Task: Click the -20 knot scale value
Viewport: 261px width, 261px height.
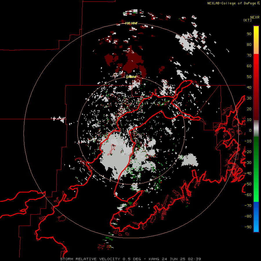Action: click(248, 152)
